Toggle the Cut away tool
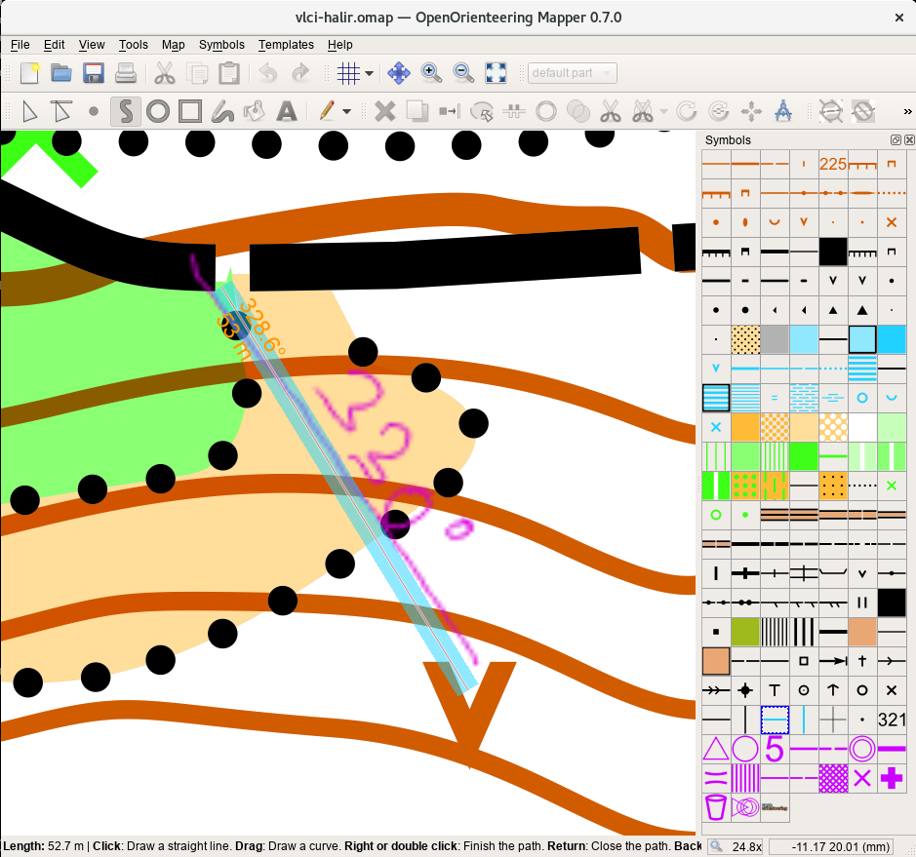The height and width of the screenshot is (857, 916). click(863, 111)
